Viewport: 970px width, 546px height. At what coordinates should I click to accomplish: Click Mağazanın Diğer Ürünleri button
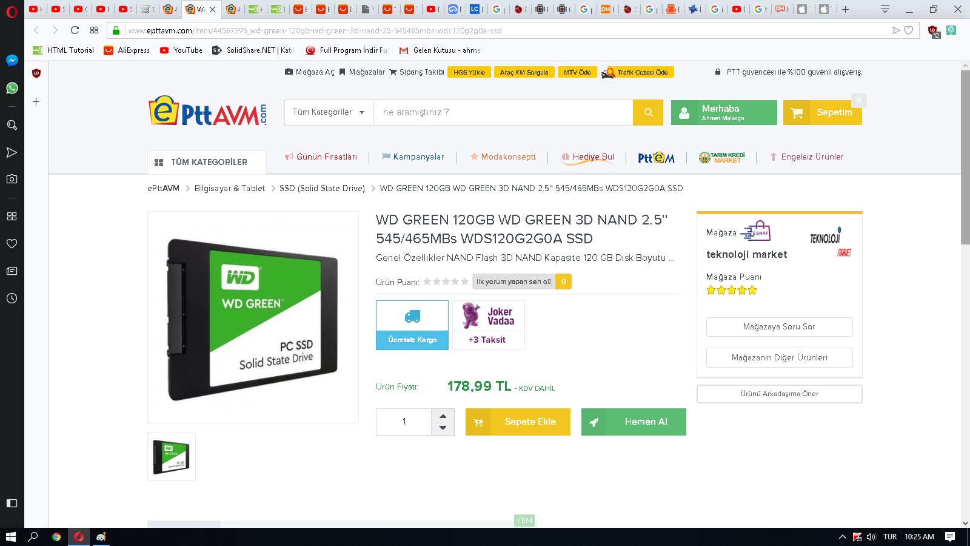(779, 357)
